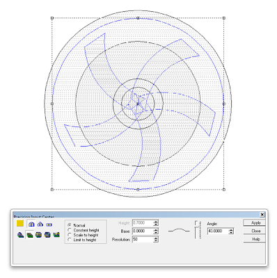This screenshot has width=277, height=278.
Task: Click the yellow color swatch
Action: point(20,224)
